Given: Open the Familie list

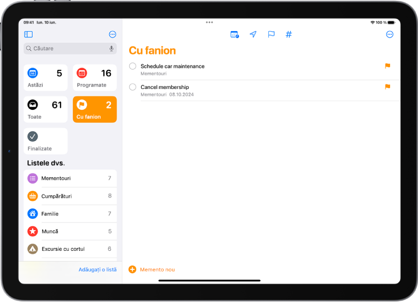Looking at the screenshot, I should point(70,214).
